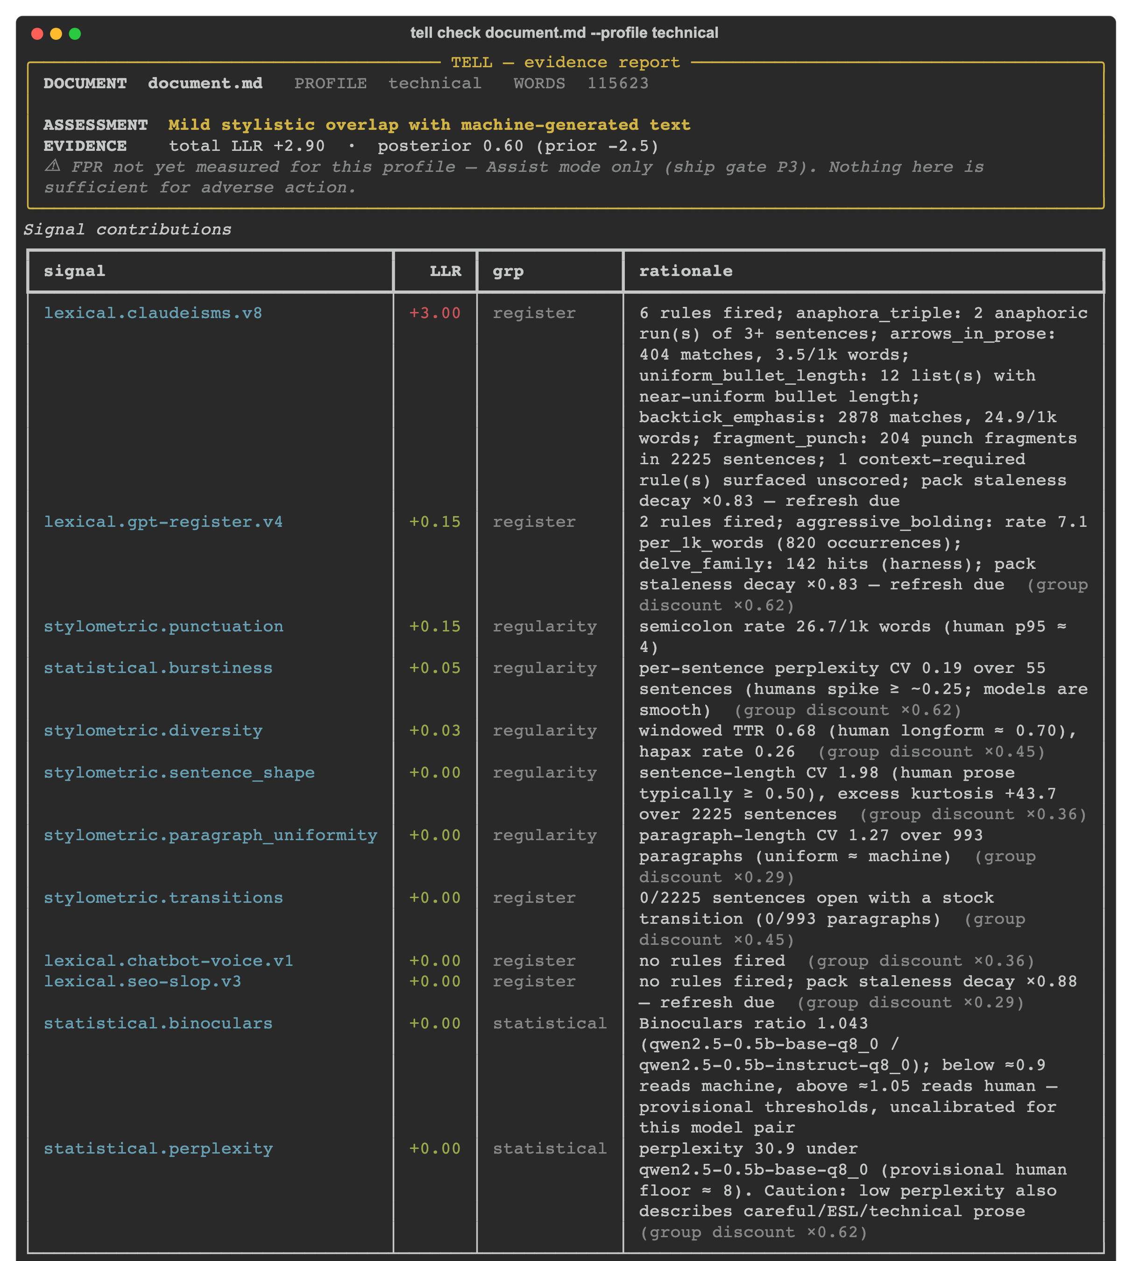Click the stylometric.paragraph_uniformity signal name
This screenshot has width=1132, height=1261.
pyautogui.click(x=210, y=836)
